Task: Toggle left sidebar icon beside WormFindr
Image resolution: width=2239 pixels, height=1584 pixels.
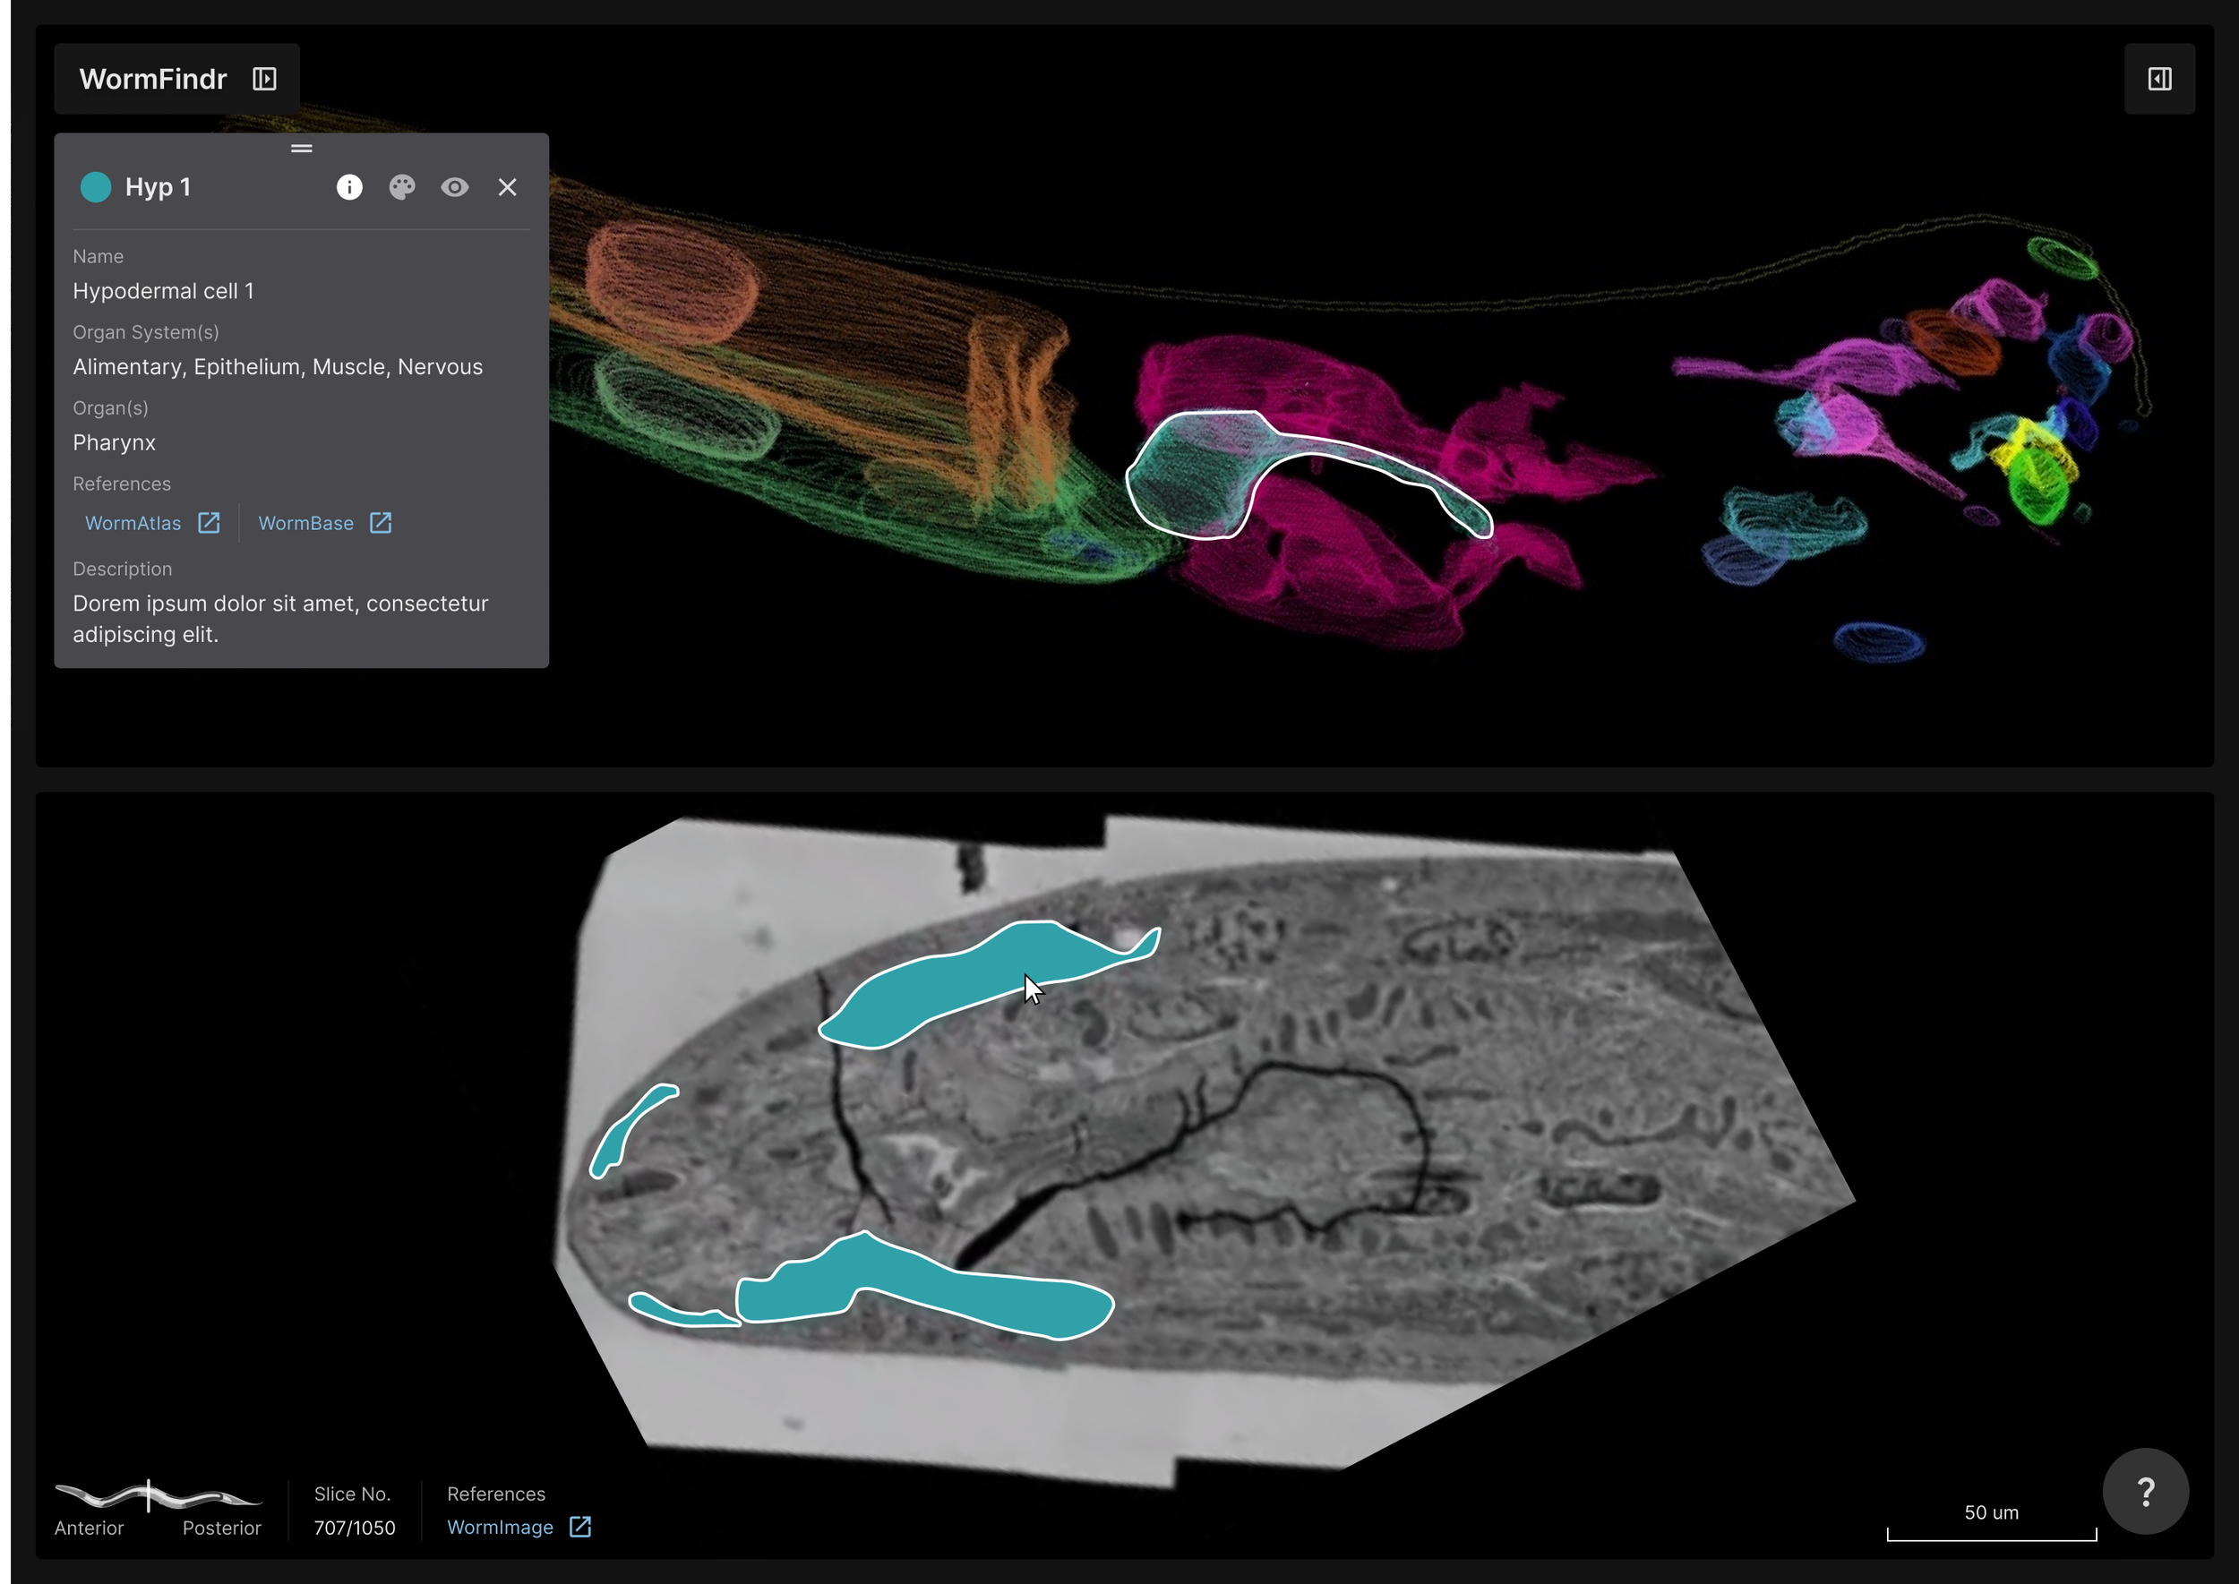Action: coord(264,79)
